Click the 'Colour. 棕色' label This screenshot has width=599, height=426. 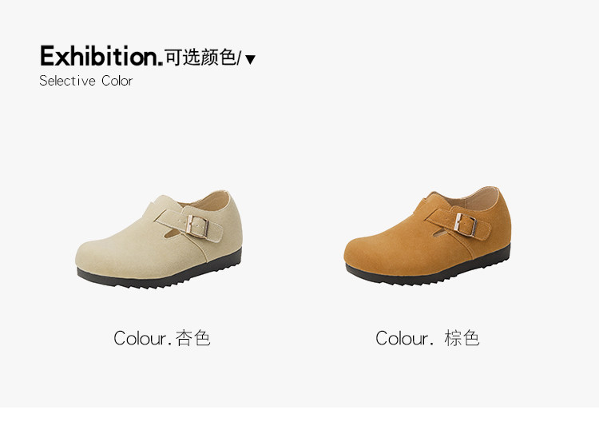coord(427,338)
